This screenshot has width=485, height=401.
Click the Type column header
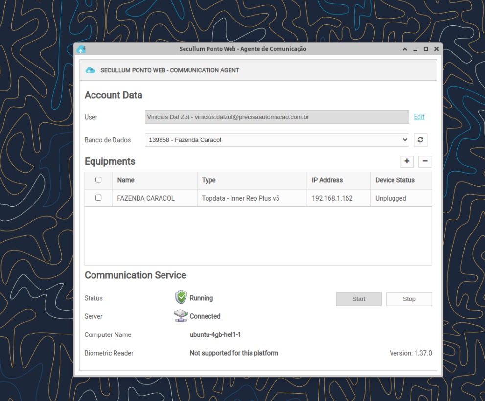click(x=209, y=180)
